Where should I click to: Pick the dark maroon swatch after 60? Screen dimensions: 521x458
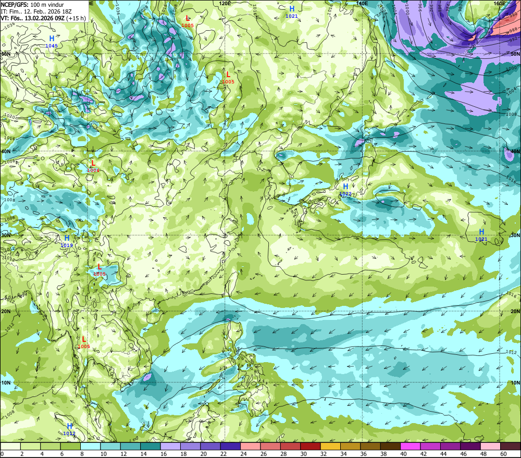[x=511, y=446]
